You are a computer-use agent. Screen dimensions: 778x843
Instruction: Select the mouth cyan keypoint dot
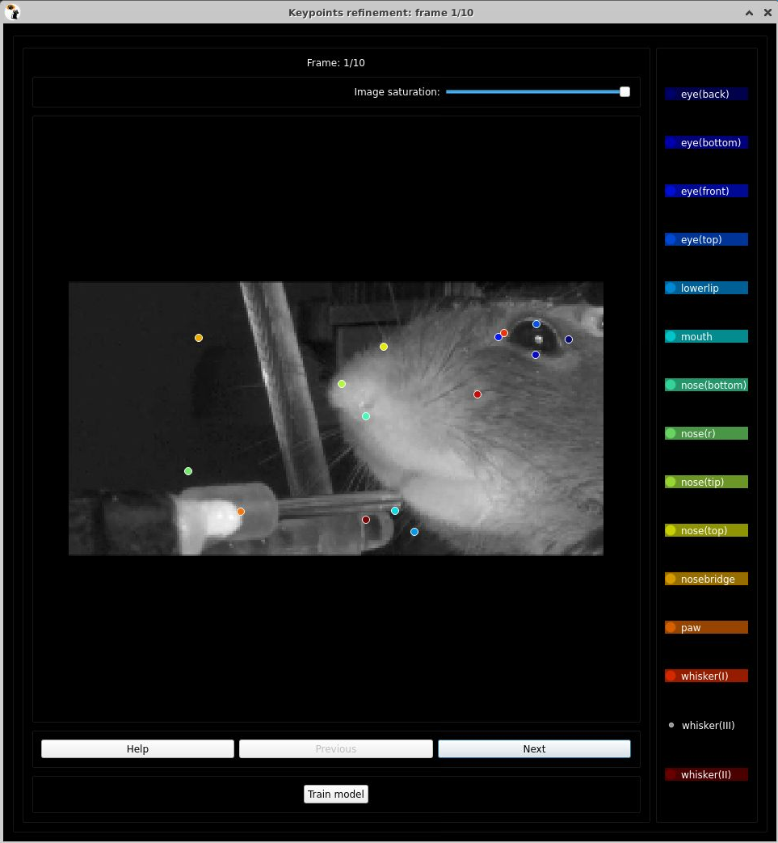[394, 510]
